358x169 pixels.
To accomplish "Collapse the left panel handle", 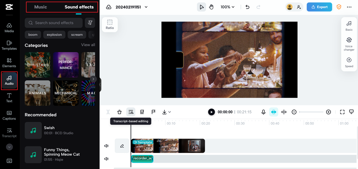I will tap(100, 85).
